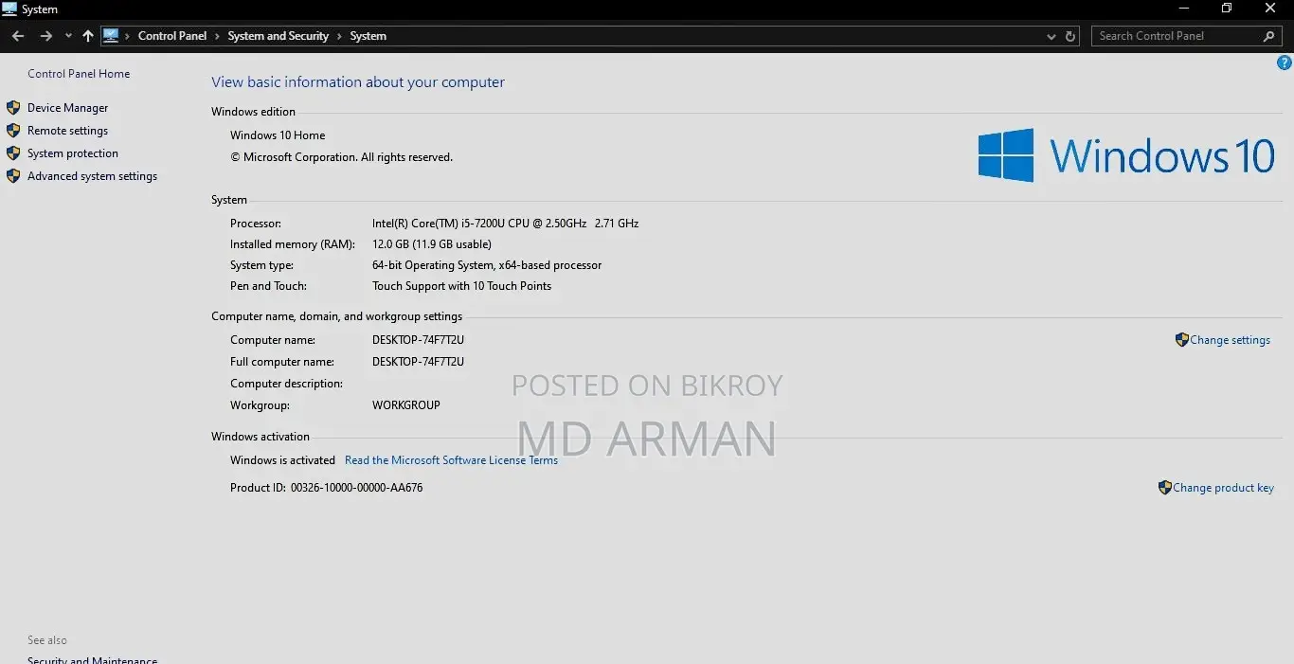The height and width of the screenshot is (664, 1294).
Task: Restore down the System window
Action: (1227, 9)
